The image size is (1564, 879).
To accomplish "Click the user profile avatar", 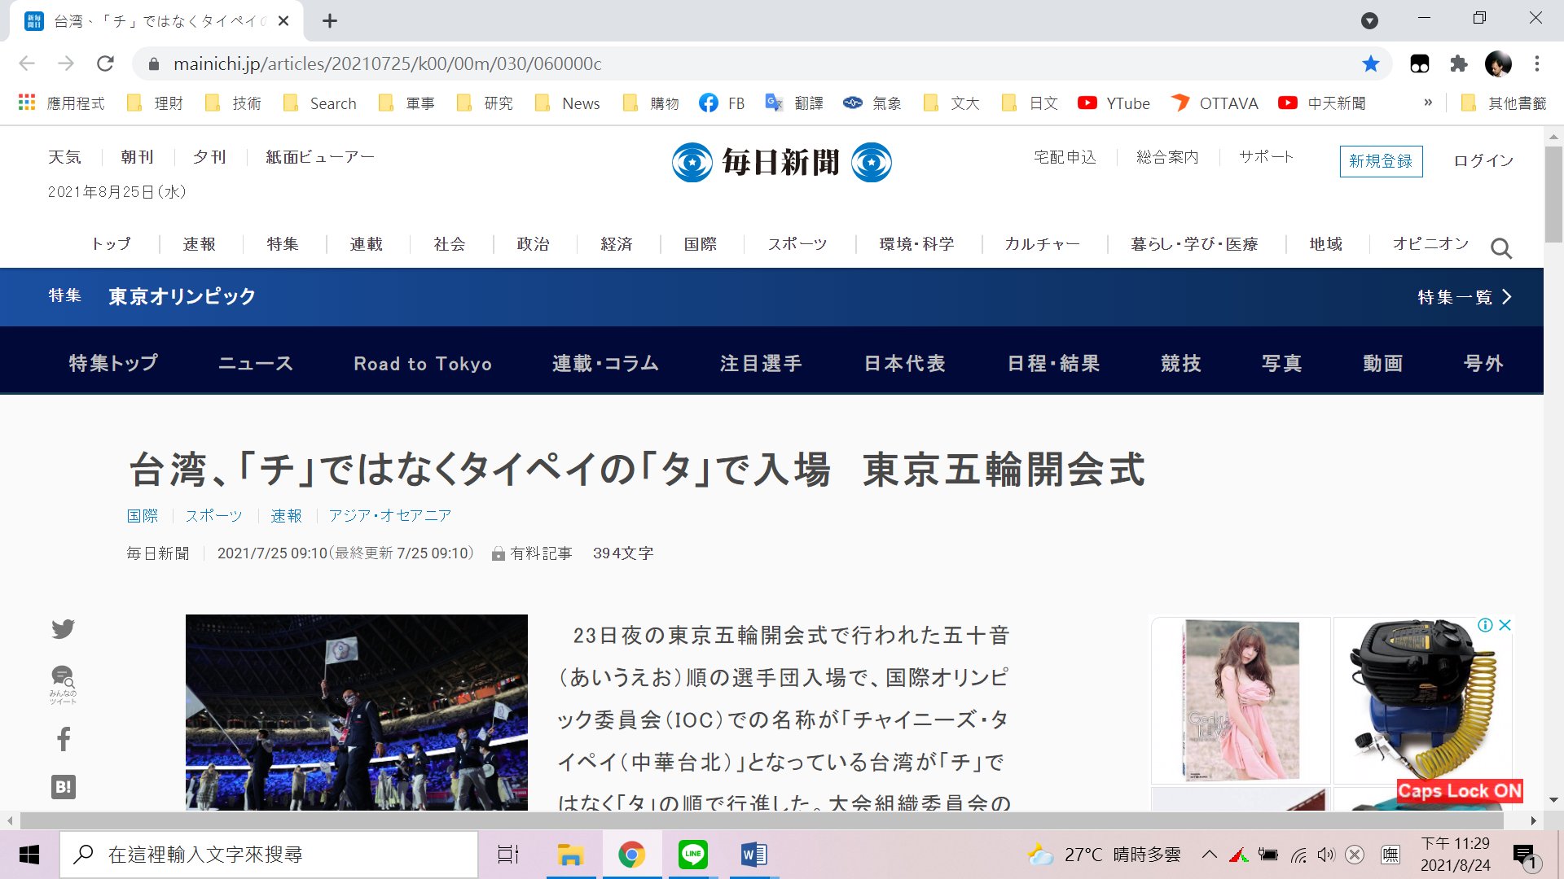I will (x=1498, y=63).
